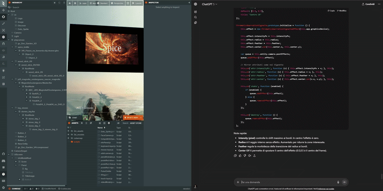Open the Chat tab in viewport

point(73,117)
